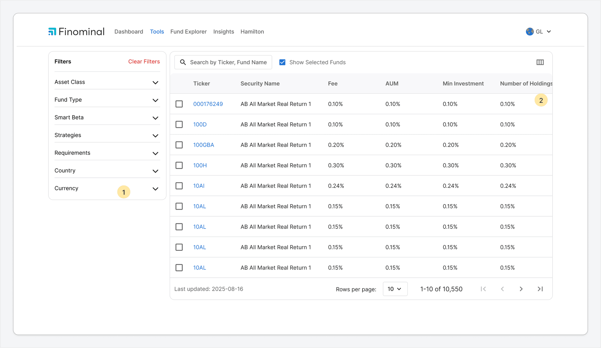Expand the Strategies filter
Screen dimensions: 601x348
click(x=107, y=135)
